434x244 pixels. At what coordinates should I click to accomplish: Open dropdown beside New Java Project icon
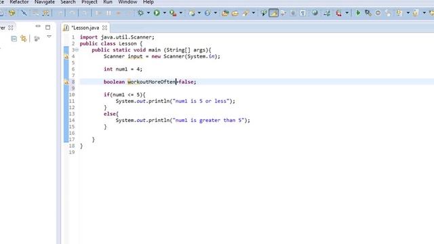(x=199, y=13)
